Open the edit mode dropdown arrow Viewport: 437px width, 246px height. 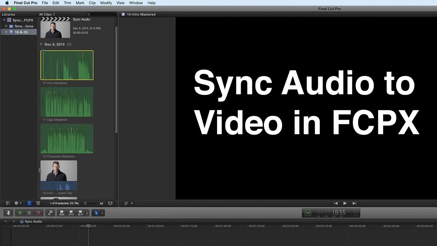[x=87, y=213]
